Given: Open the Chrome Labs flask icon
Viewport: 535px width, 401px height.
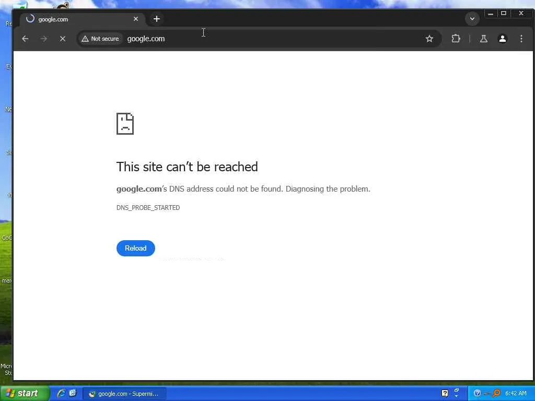Looking at the screenshot, I should click(483, 39).
